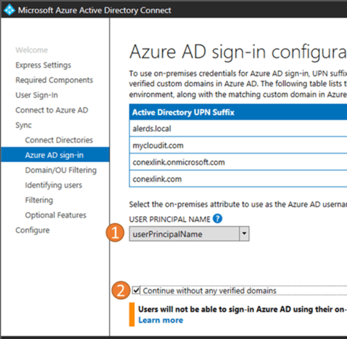Select the userPrincipalName combo box field
Screen dimensions: 347x339
(x=189, y=234)
